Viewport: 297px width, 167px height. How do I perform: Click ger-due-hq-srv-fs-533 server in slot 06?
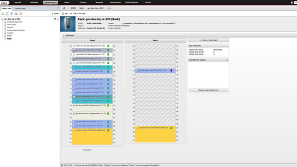(92, 122)
